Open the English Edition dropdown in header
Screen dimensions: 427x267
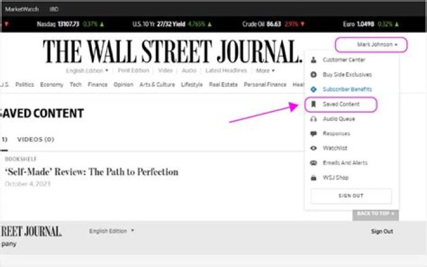[87, 71]
